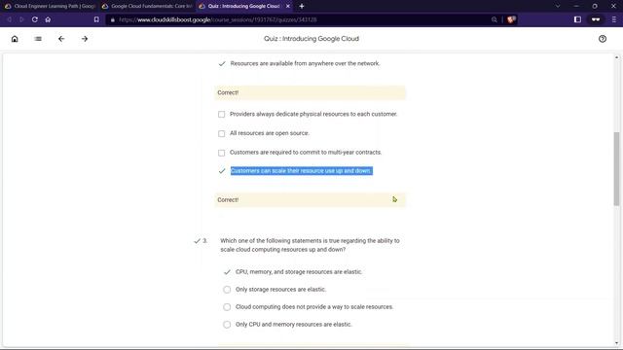Bookmark this page icon
The image size is (623, 350).
[x=96, y=19]
